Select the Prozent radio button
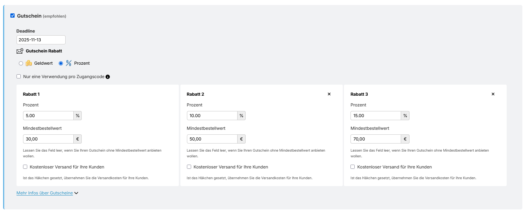Screen dimensions: 527x214 click(x=61, y=63)
